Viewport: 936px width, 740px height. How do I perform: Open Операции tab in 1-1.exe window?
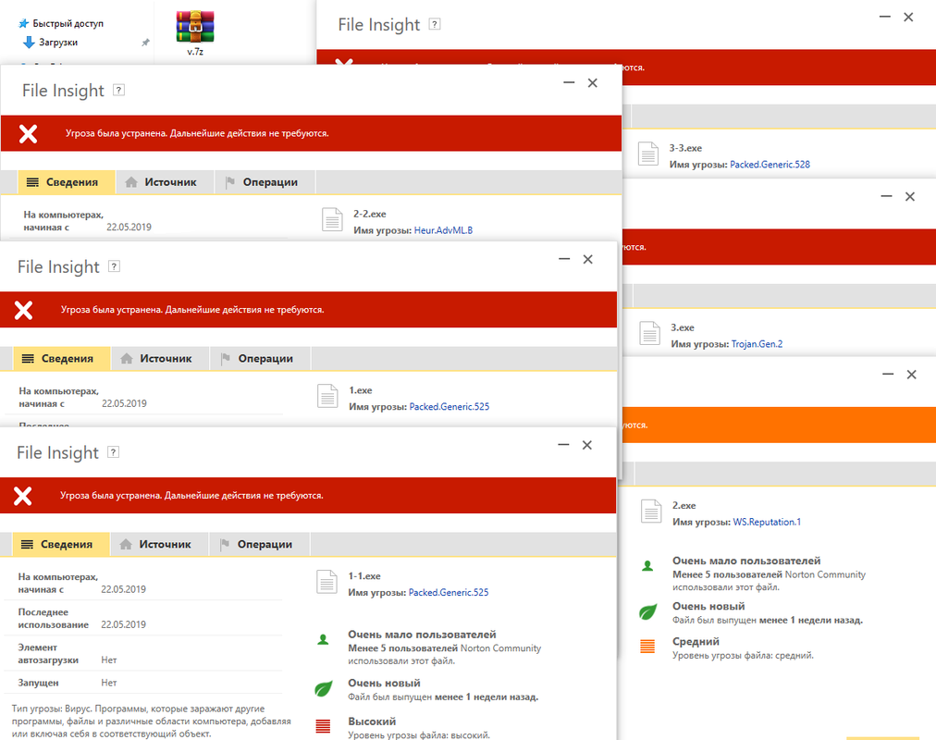pos(260,544)
